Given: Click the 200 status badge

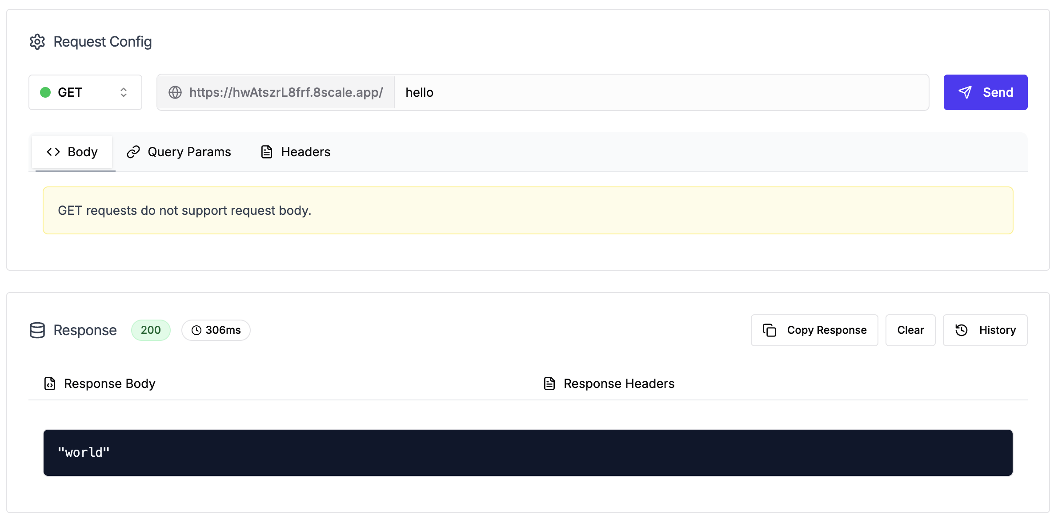Looking at the screenshot, I should pos(151,330).
